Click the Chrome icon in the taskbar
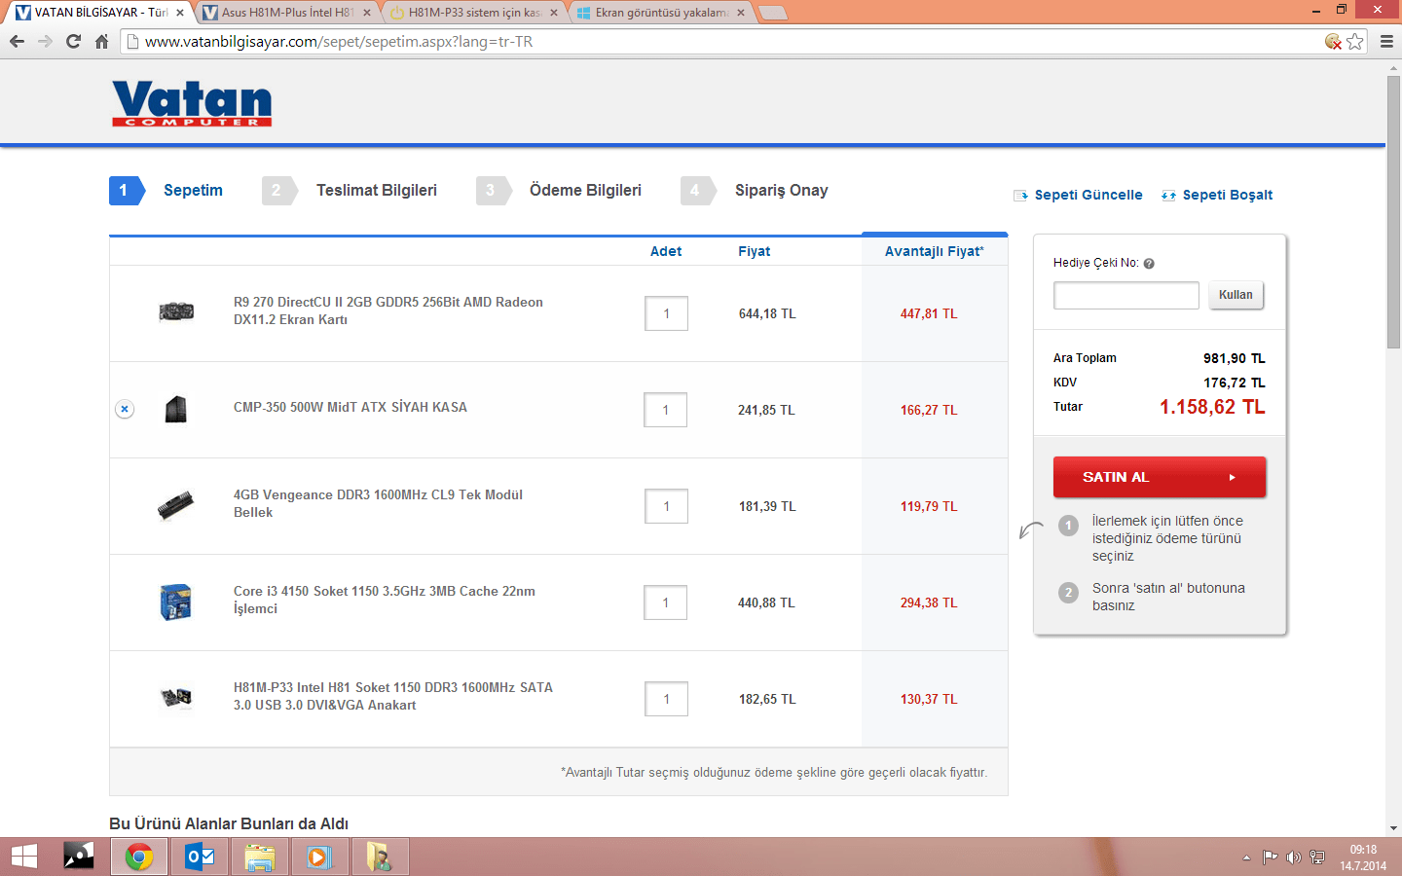The width and height of the screenshot is (1402, 876). point(139,858)
